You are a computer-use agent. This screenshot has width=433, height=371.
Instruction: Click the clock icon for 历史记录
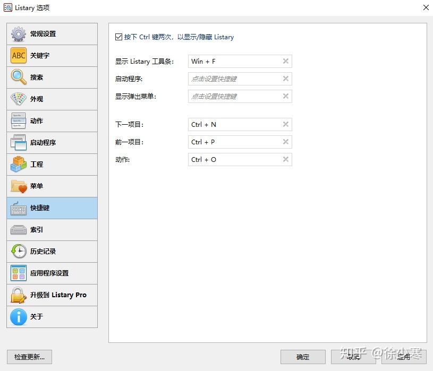(x=19, y=251)
